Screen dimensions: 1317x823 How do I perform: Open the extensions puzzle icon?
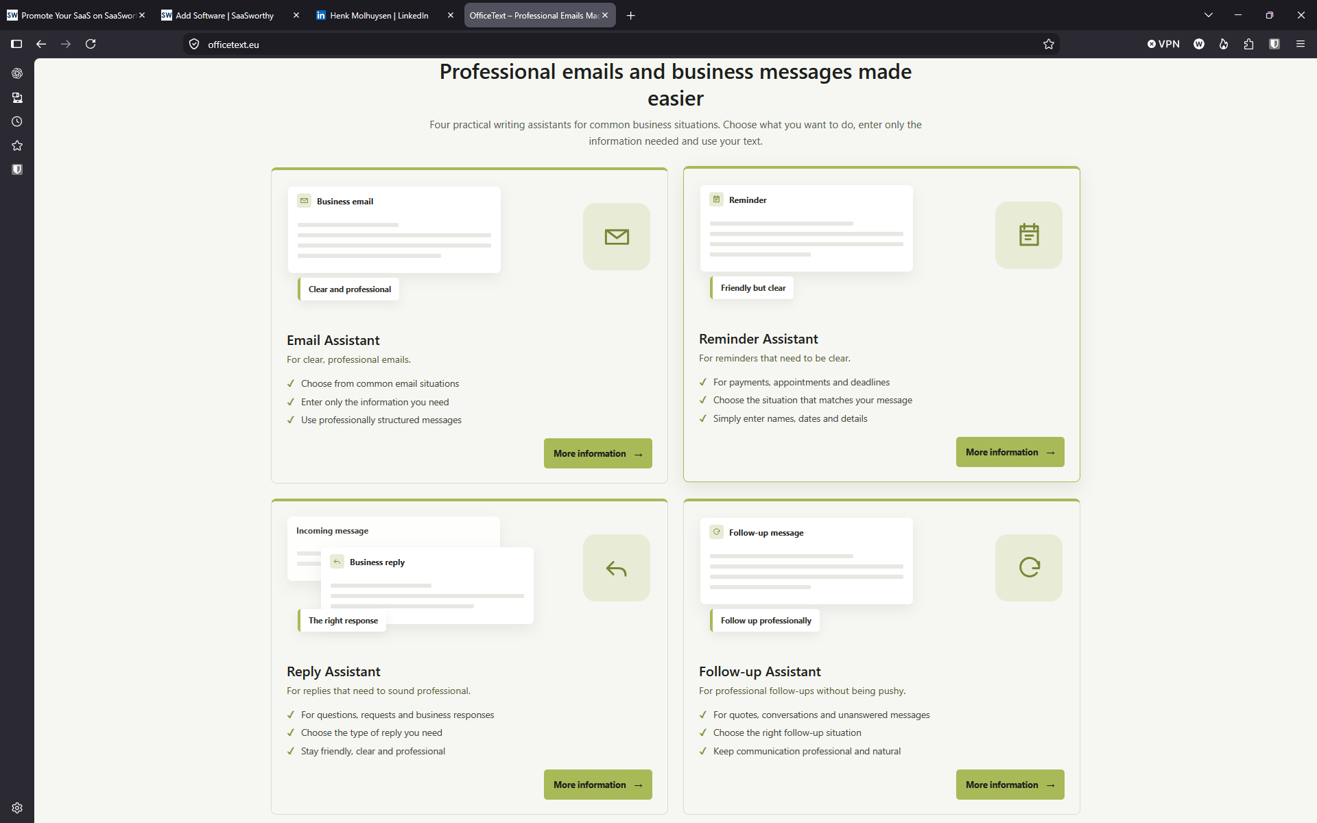(x=1249, y=44)
